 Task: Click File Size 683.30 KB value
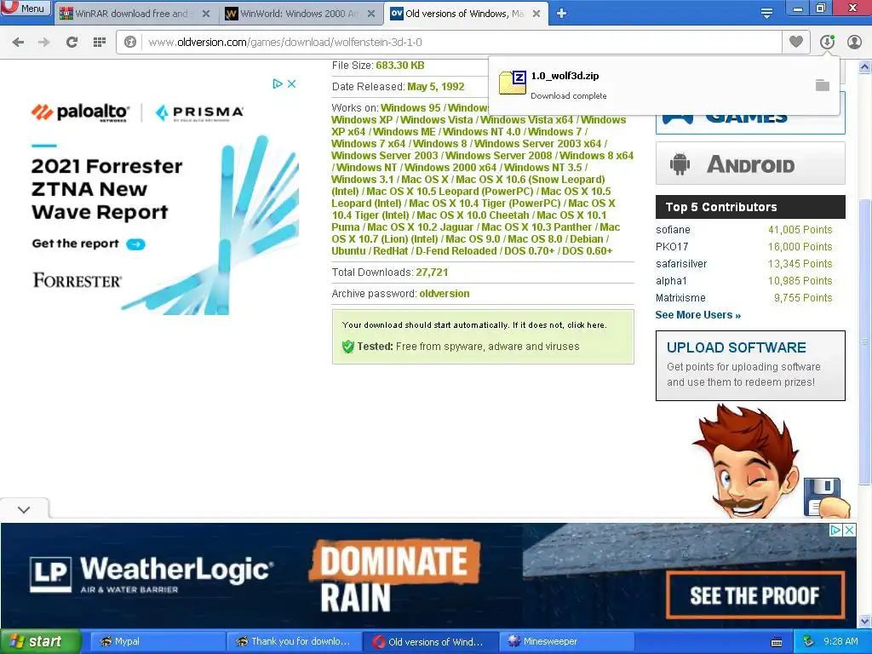(x=400, y=66)
